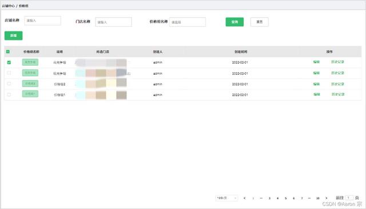Select page 3 in the pagination

pos(269,198)
